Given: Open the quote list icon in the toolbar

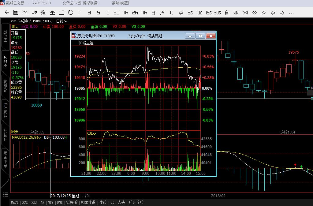Looking at the screenshot, I should click(x=16, y=13).
